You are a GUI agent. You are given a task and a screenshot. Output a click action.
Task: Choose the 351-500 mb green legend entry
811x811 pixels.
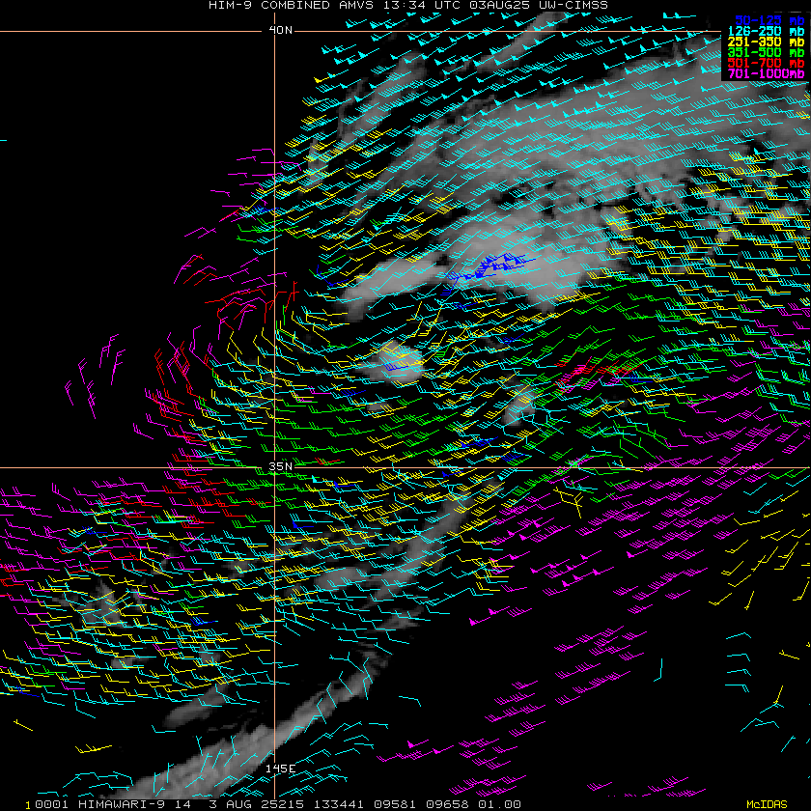(x=768, y=52)
